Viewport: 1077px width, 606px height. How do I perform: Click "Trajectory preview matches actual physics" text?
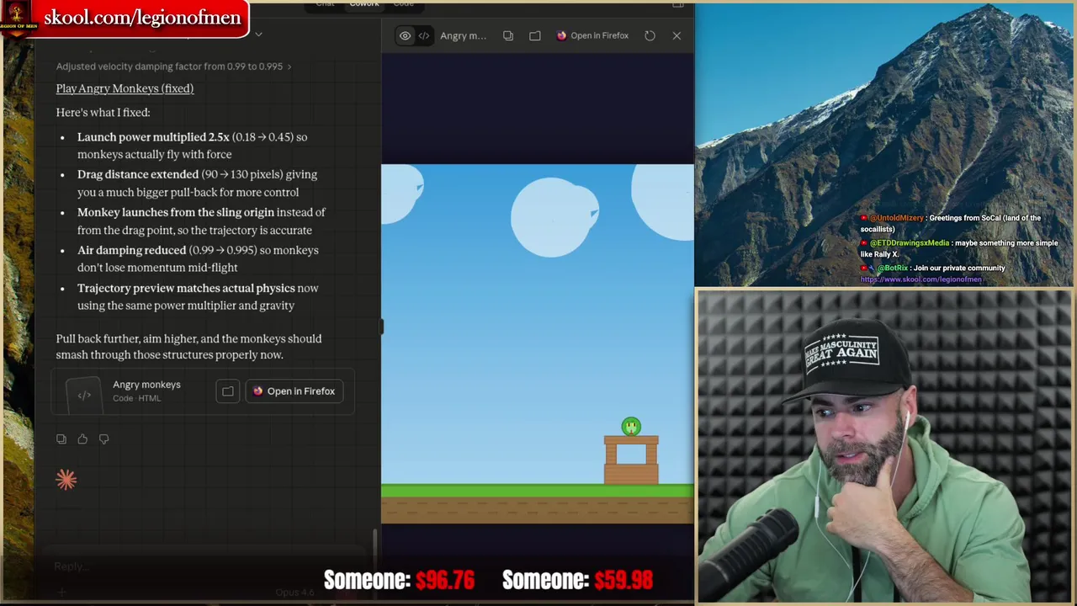coord(186,288)
